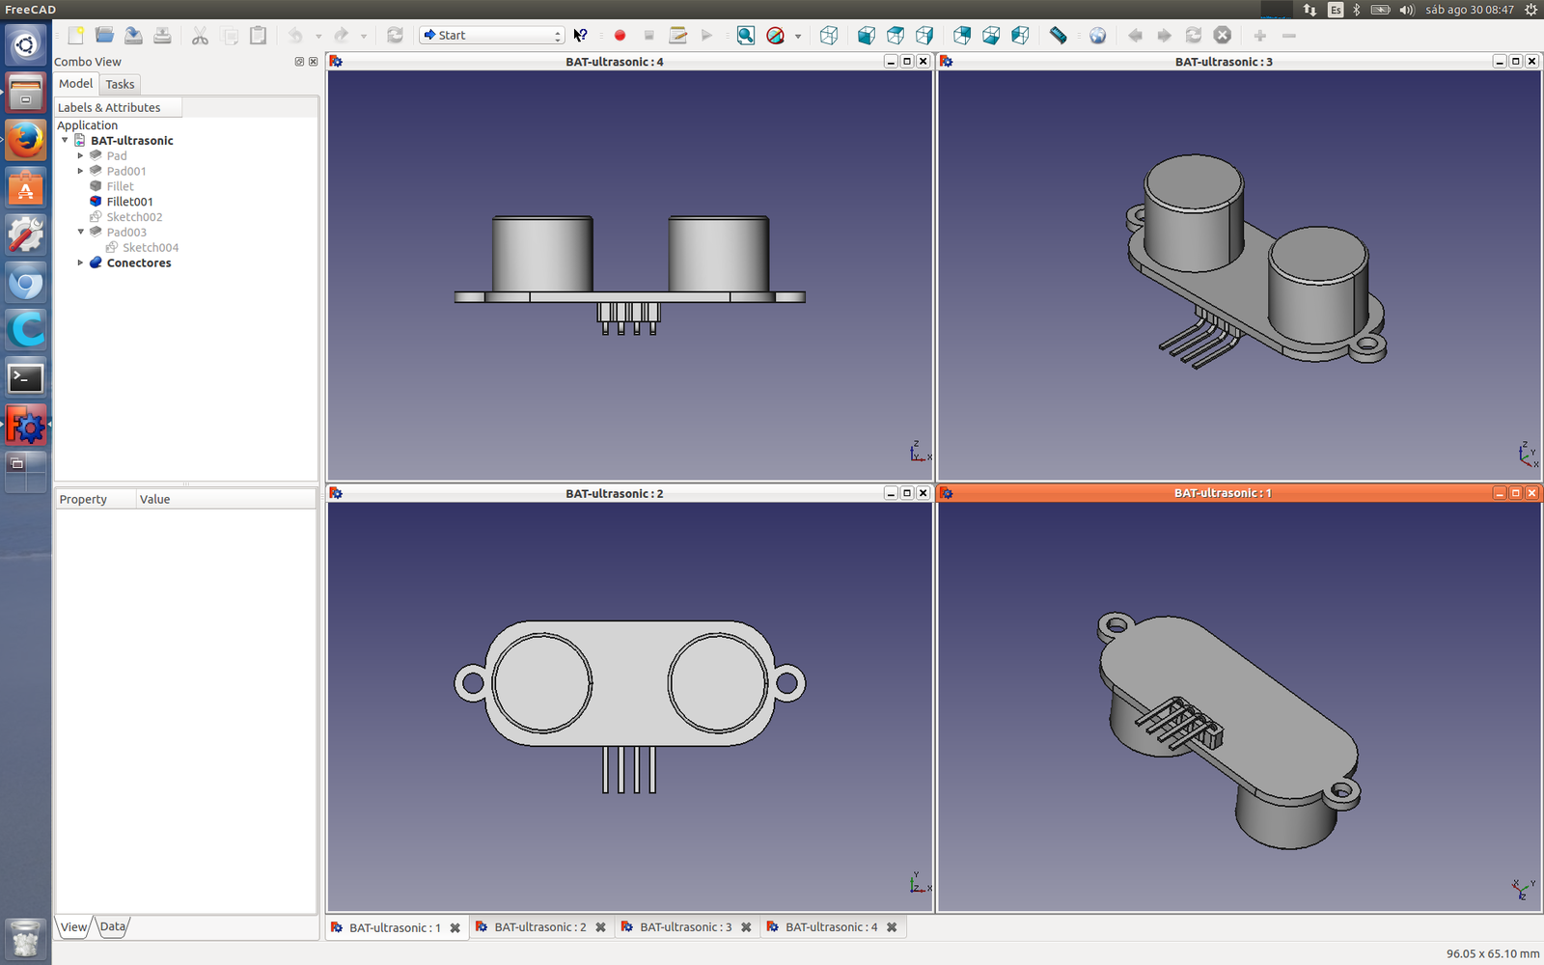
Task: Start macro recording with the red button
Action: pos(620,36)
